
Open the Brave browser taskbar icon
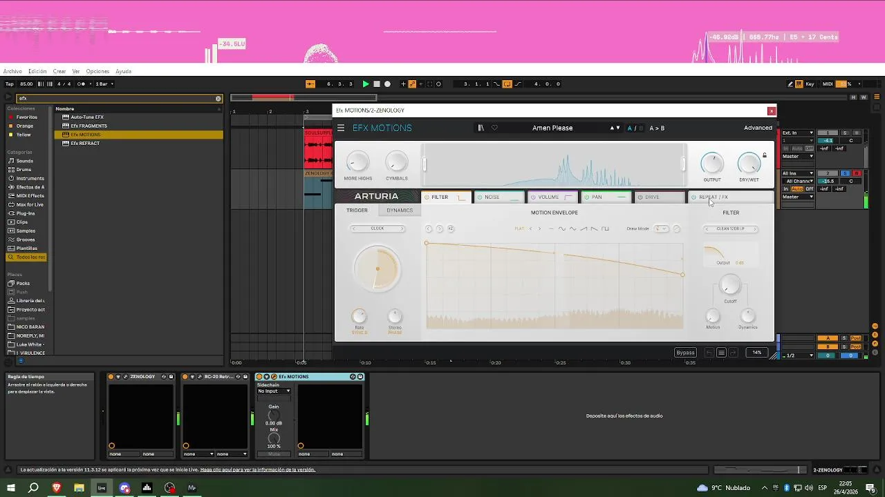pos(57,488)
